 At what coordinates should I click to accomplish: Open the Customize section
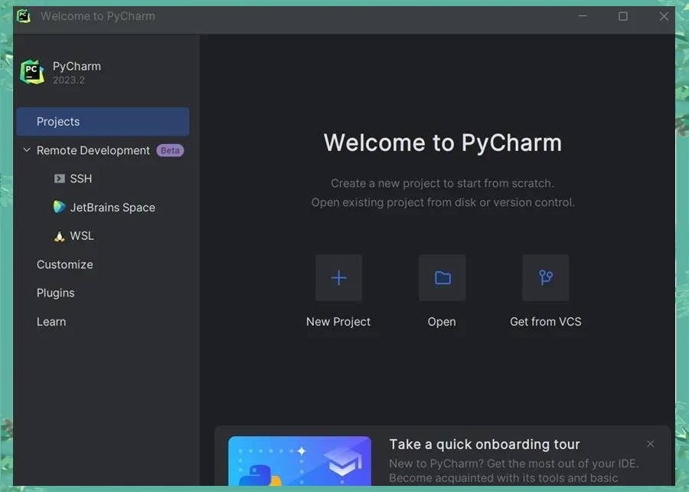[x=65, y=264]
